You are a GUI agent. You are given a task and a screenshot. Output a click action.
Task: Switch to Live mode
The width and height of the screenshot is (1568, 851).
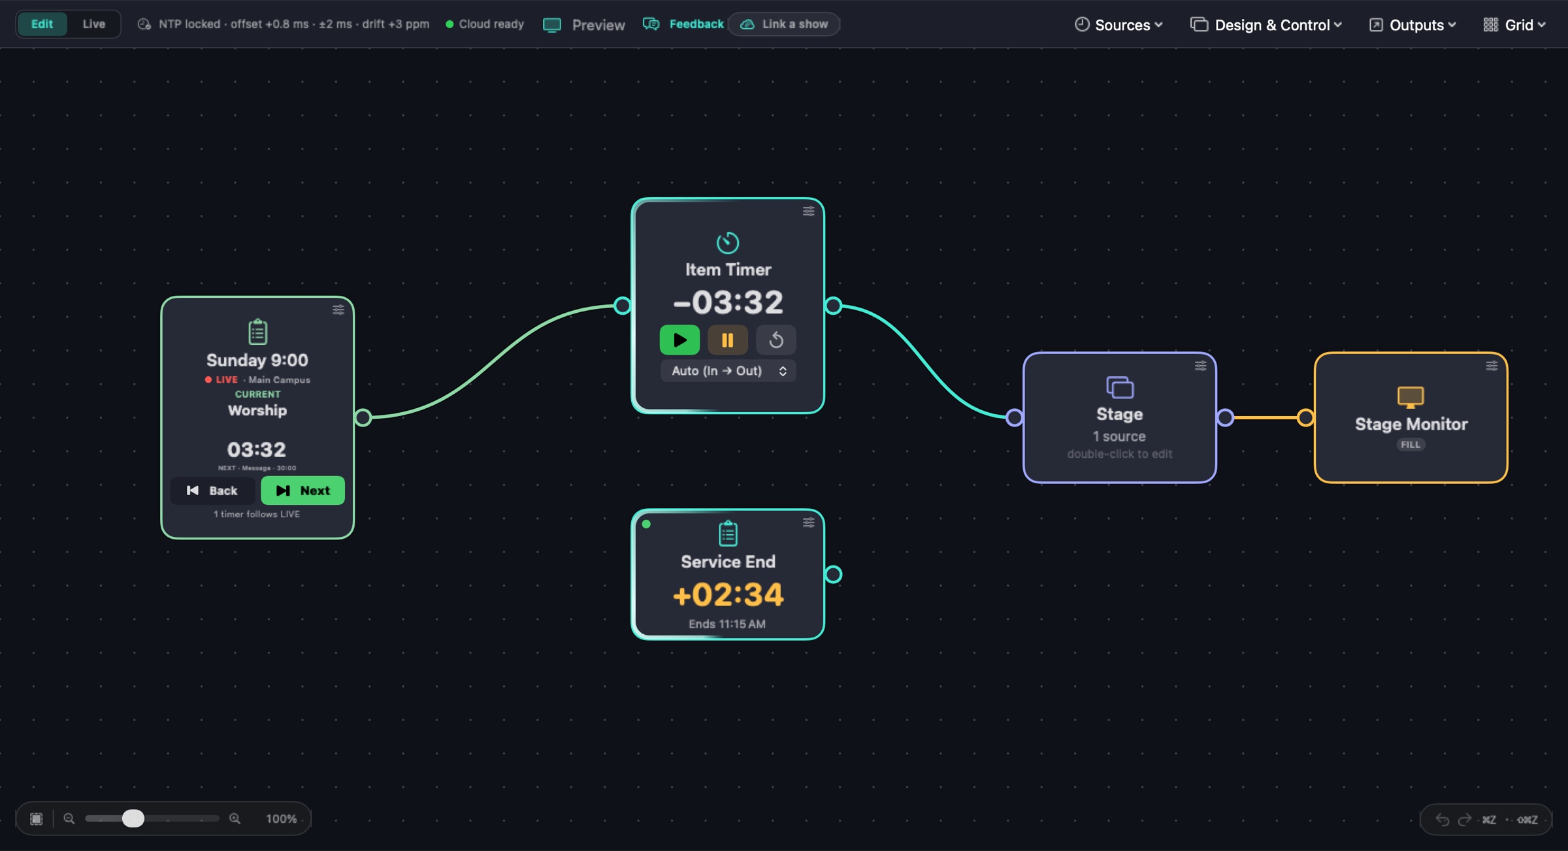93,24
